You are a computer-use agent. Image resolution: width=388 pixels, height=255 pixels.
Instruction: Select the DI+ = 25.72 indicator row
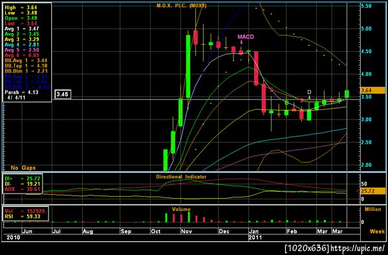pyautogui.click(x=22, y=179)
